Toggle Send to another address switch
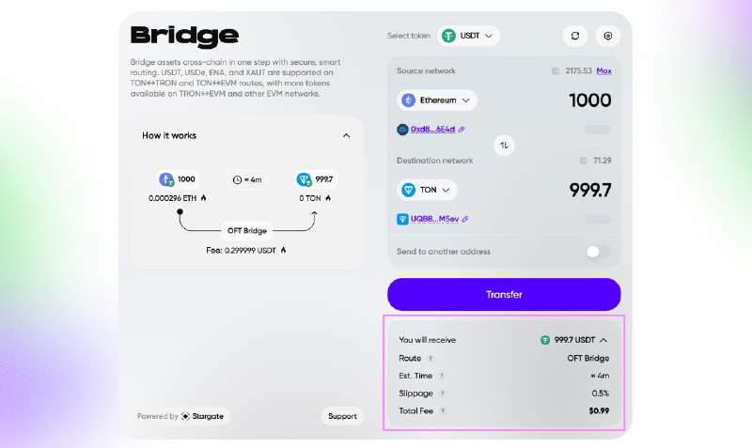 (x=599, y=252)
